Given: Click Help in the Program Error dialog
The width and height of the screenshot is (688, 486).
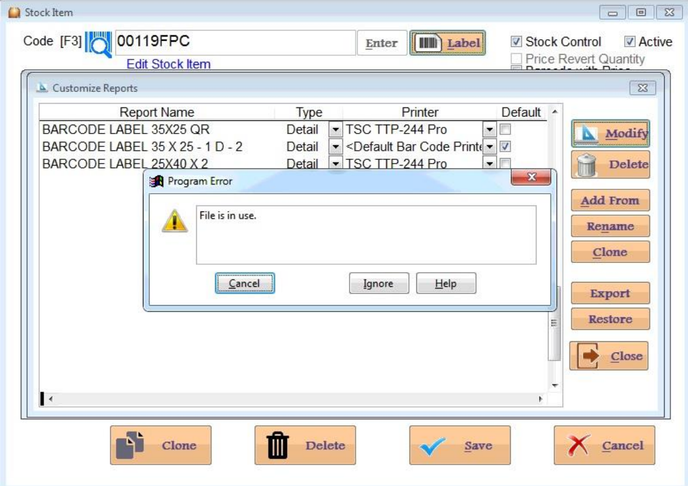Looking at the screenshot, I should point(446,284).
